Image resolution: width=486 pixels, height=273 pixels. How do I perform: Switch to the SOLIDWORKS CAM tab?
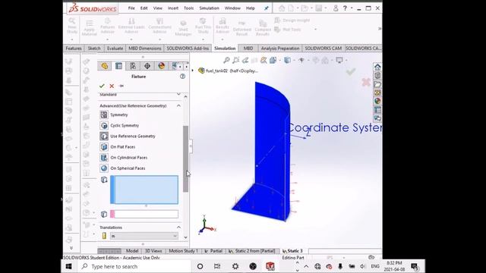pos(323,49)
